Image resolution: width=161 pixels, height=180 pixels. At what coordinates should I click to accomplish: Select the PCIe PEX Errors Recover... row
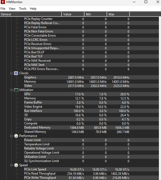click(x=91, y=69)
